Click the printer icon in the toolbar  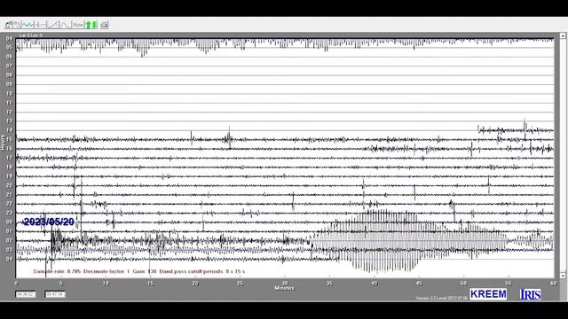coord(105,25)
